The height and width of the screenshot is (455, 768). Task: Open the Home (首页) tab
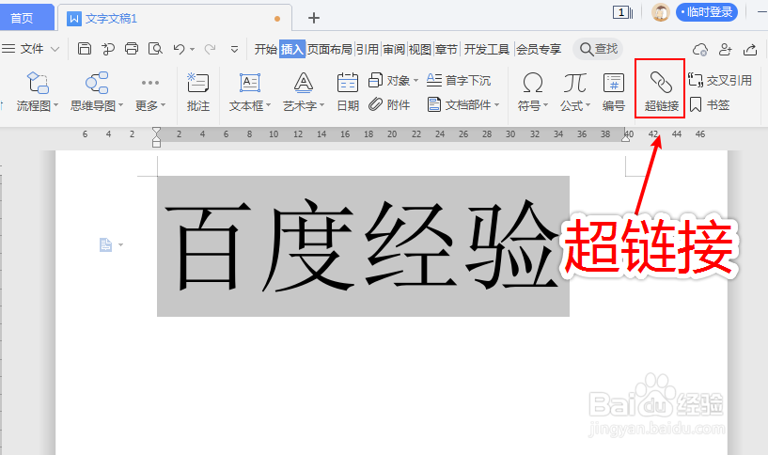(26, 18)
